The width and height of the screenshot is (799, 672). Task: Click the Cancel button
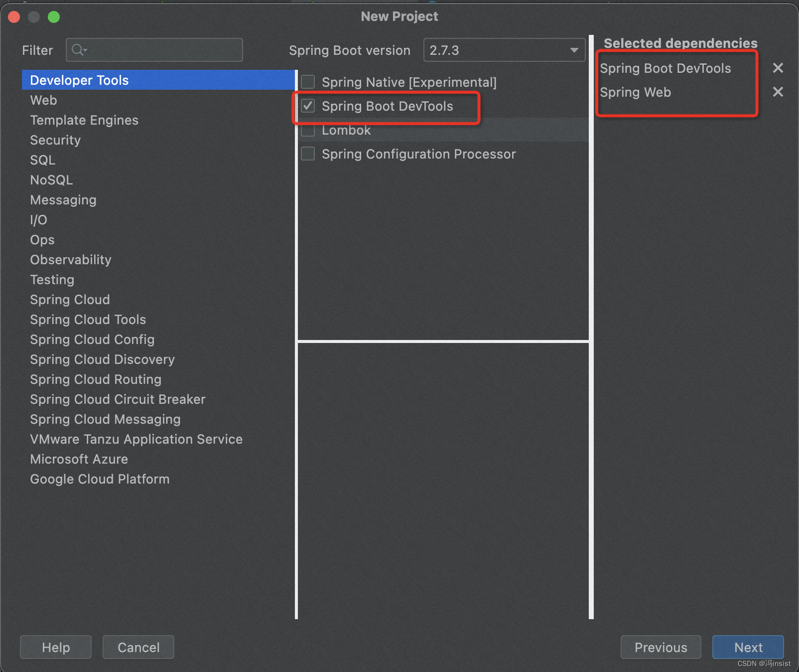pos(138,647)
